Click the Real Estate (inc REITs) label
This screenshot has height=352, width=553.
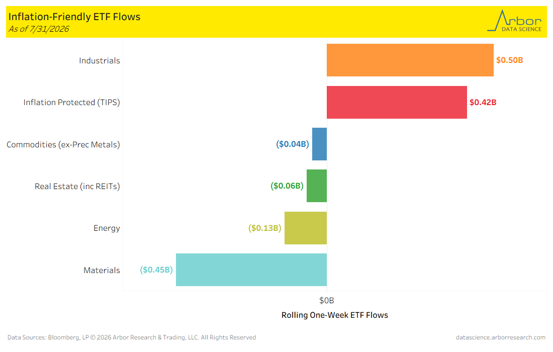(77, 186)
